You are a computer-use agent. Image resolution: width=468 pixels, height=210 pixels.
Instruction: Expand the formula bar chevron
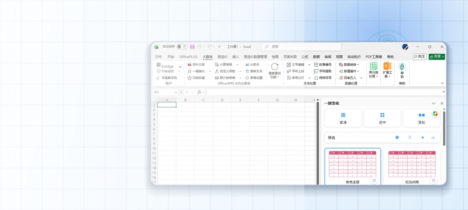click(443, 92)
